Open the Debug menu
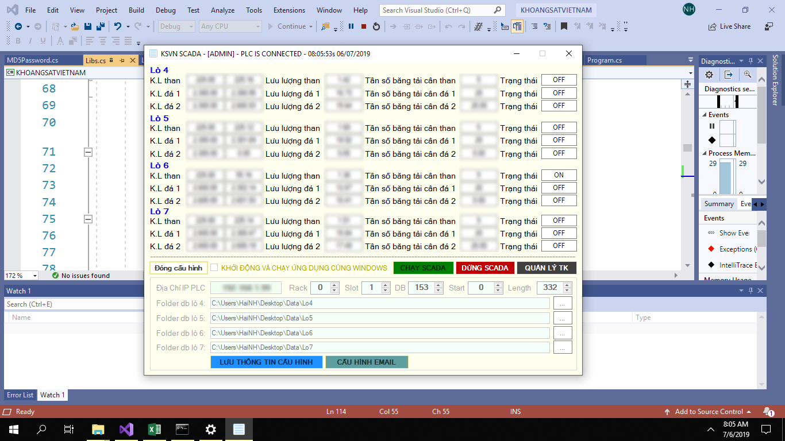 click(166, 10)
